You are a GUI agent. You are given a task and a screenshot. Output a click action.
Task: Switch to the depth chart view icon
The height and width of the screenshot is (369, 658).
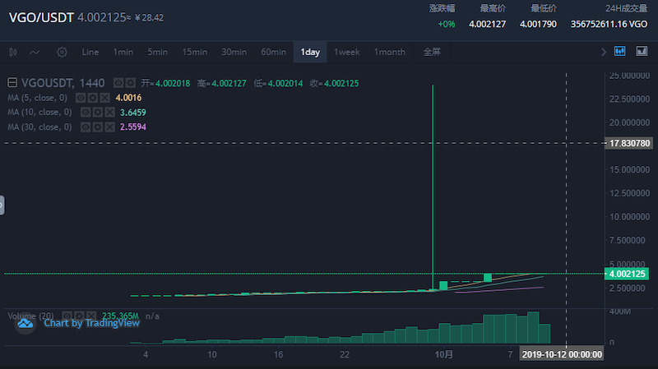coord(642,51)
